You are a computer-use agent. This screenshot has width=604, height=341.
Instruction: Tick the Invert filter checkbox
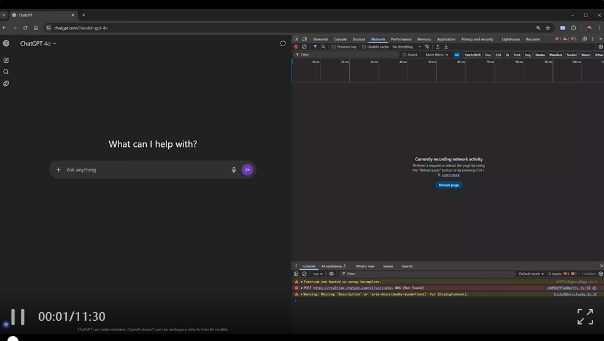coord(405,55)
